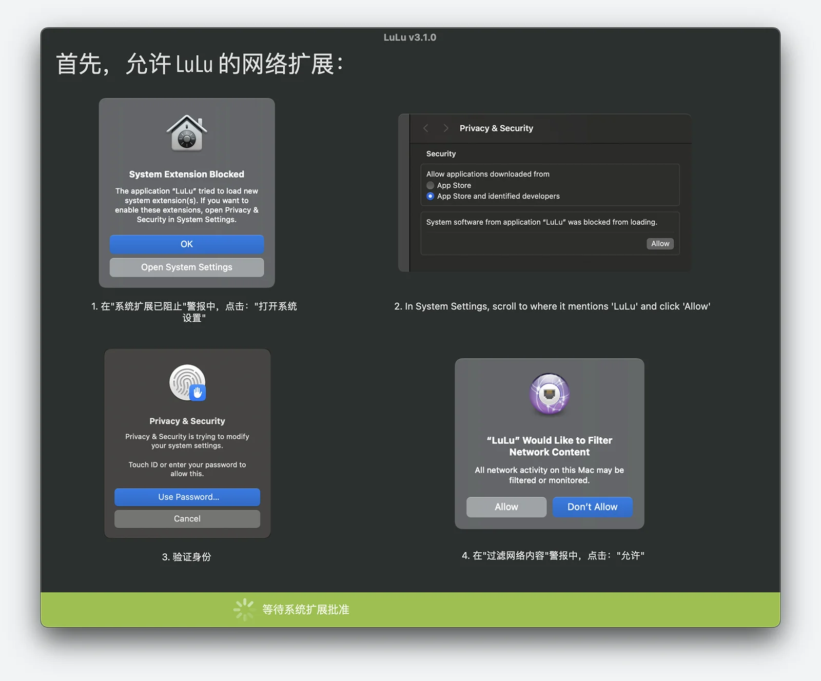Select the App Store radio option
The image size is (821, 681).
click(431, 185)
